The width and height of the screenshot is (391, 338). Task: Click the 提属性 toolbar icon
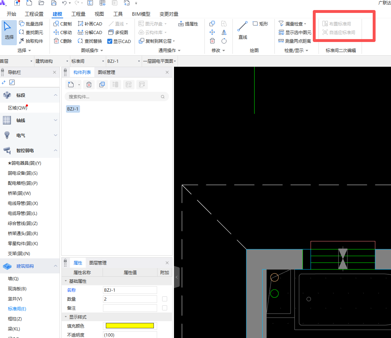click(x=188, y=24)
